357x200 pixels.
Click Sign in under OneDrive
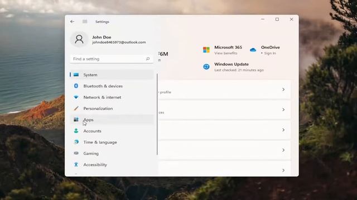pyautogui.click(x=270, y=53)
